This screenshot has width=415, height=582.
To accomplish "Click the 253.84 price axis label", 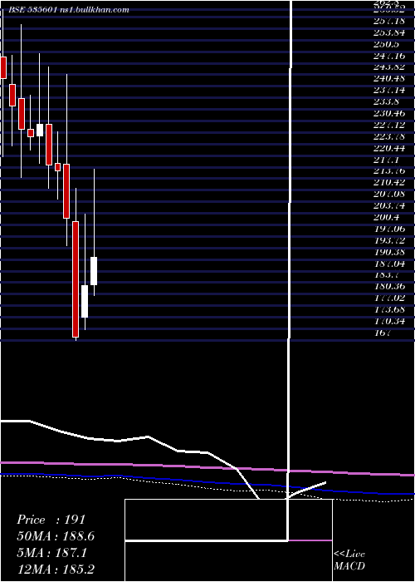I will [388, 32].
